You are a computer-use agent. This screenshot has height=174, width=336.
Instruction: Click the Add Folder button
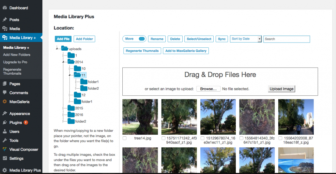pyautogui.click(x=84, y=39)
